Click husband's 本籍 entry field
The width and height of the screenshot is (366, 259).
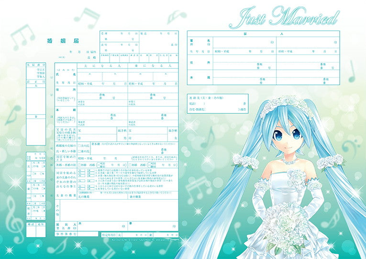(x=102, y=113)
